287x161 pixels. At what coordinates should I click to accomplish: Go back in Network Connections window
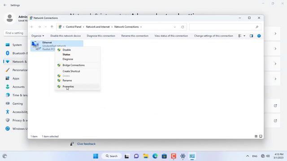pos(32,27)
